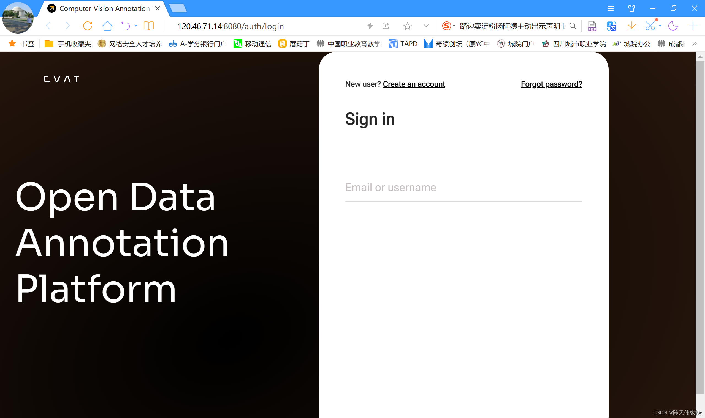Open the PDF converter icon
The height and width of the screenshot is (418, 705).
pos(592,26)
